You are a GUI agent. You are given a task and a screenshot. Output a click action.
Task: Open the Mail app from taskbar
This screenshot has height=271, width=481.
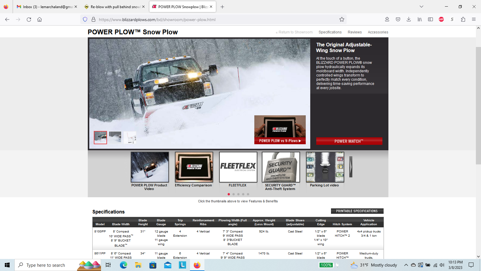click(167, 265)
